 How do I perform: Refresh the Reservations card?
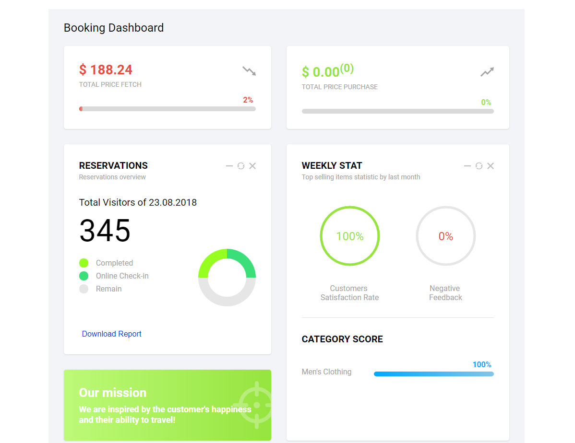(x=241, y=166)
